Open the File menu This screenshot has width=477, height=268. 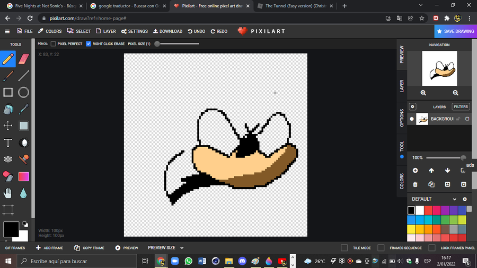click(x=25, y=31)
